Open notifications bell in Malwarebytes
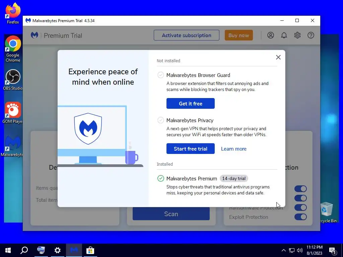This screenshot has width=343, height=257. [x=284, y=35]
